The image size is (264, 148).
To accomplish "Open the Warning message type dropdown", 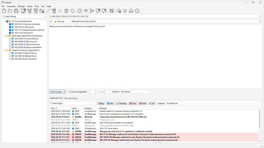I will (x=62, y=21).
